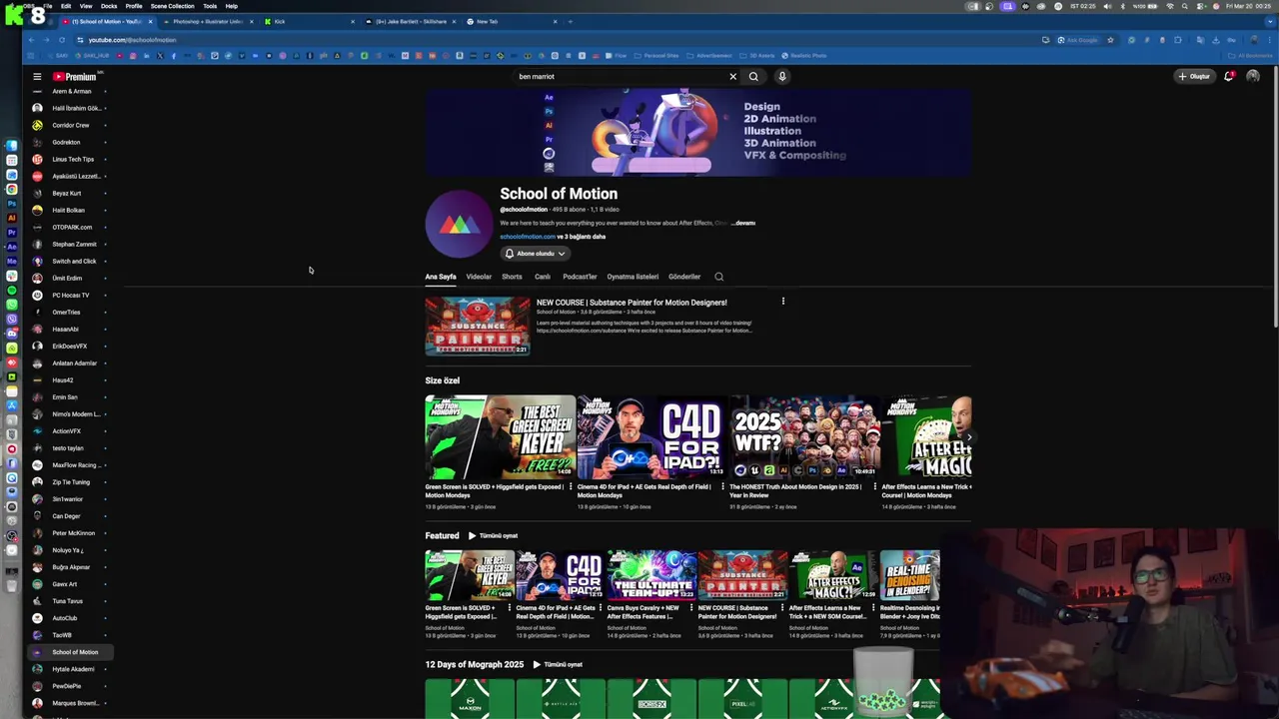
Task: Open a new browser tab with plus
Action: click(571, 21)
